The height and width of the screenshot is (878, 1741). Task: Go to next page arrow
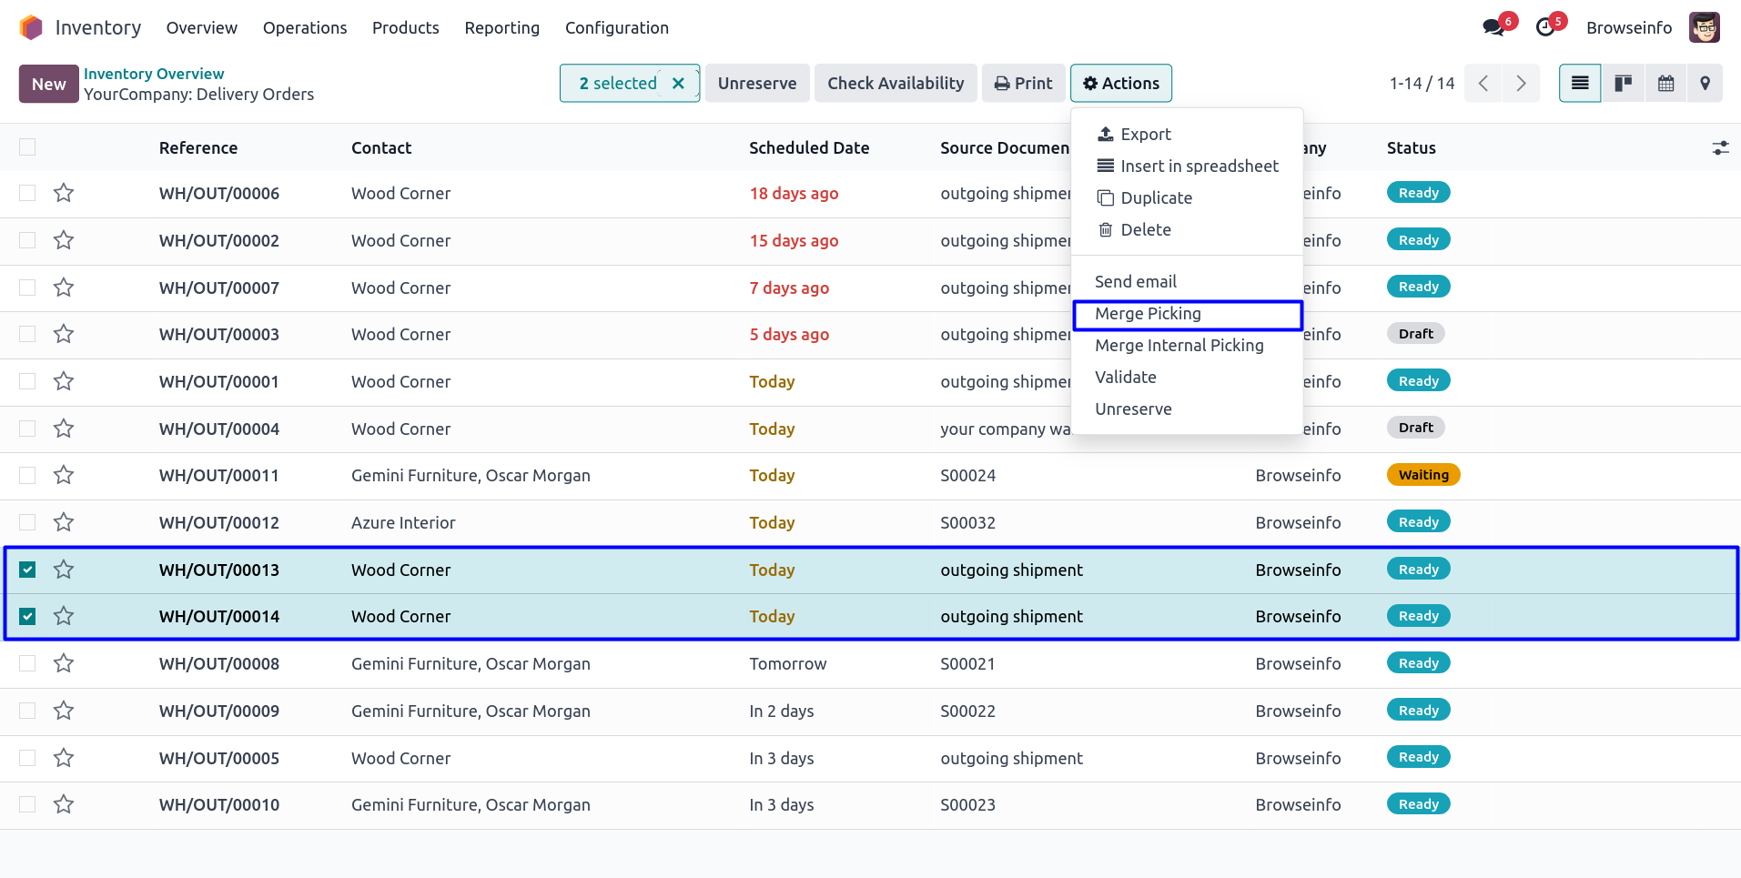[x=1521, y=84]
